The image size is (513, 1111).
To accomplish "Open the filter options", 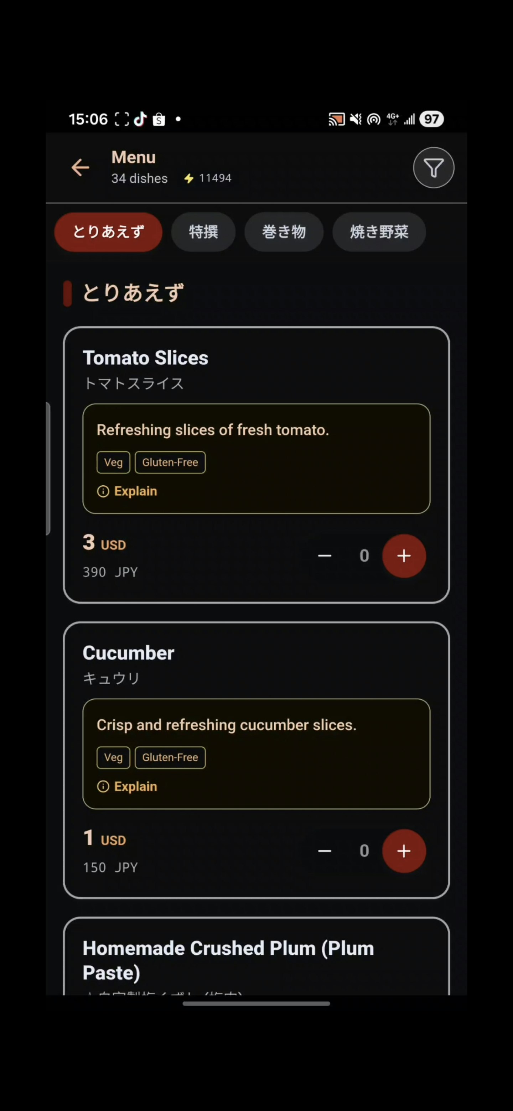I will tap(433, 167).
